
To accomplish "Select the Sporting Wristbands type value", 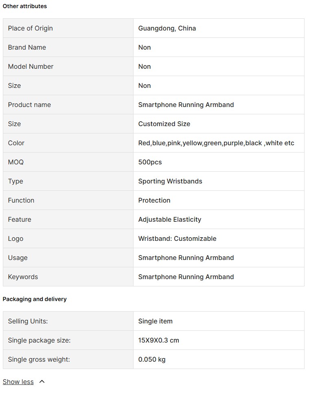I will point(170,181).
